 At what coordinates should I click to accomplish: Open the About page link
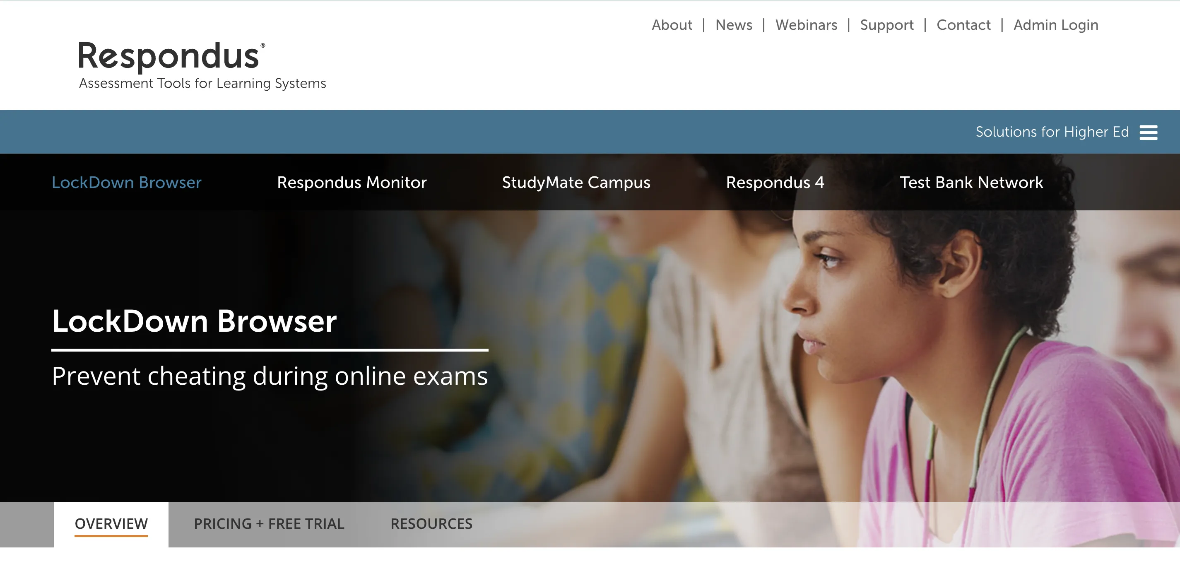point(672,25)
